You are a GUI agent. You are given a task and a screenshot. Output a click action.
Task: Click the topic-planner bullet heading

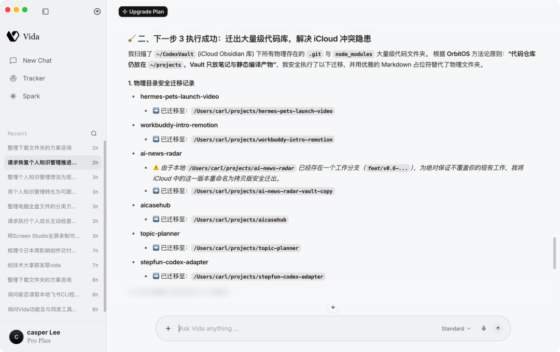click(160, 234)
